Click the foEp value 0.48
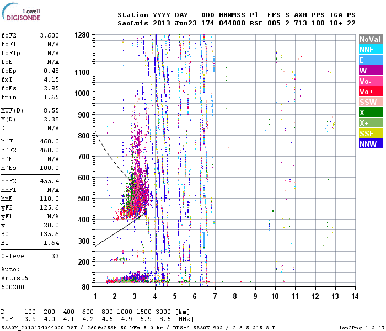Image resolution: width=386 pixels, height=331 pixels. [x=51, y=71]
